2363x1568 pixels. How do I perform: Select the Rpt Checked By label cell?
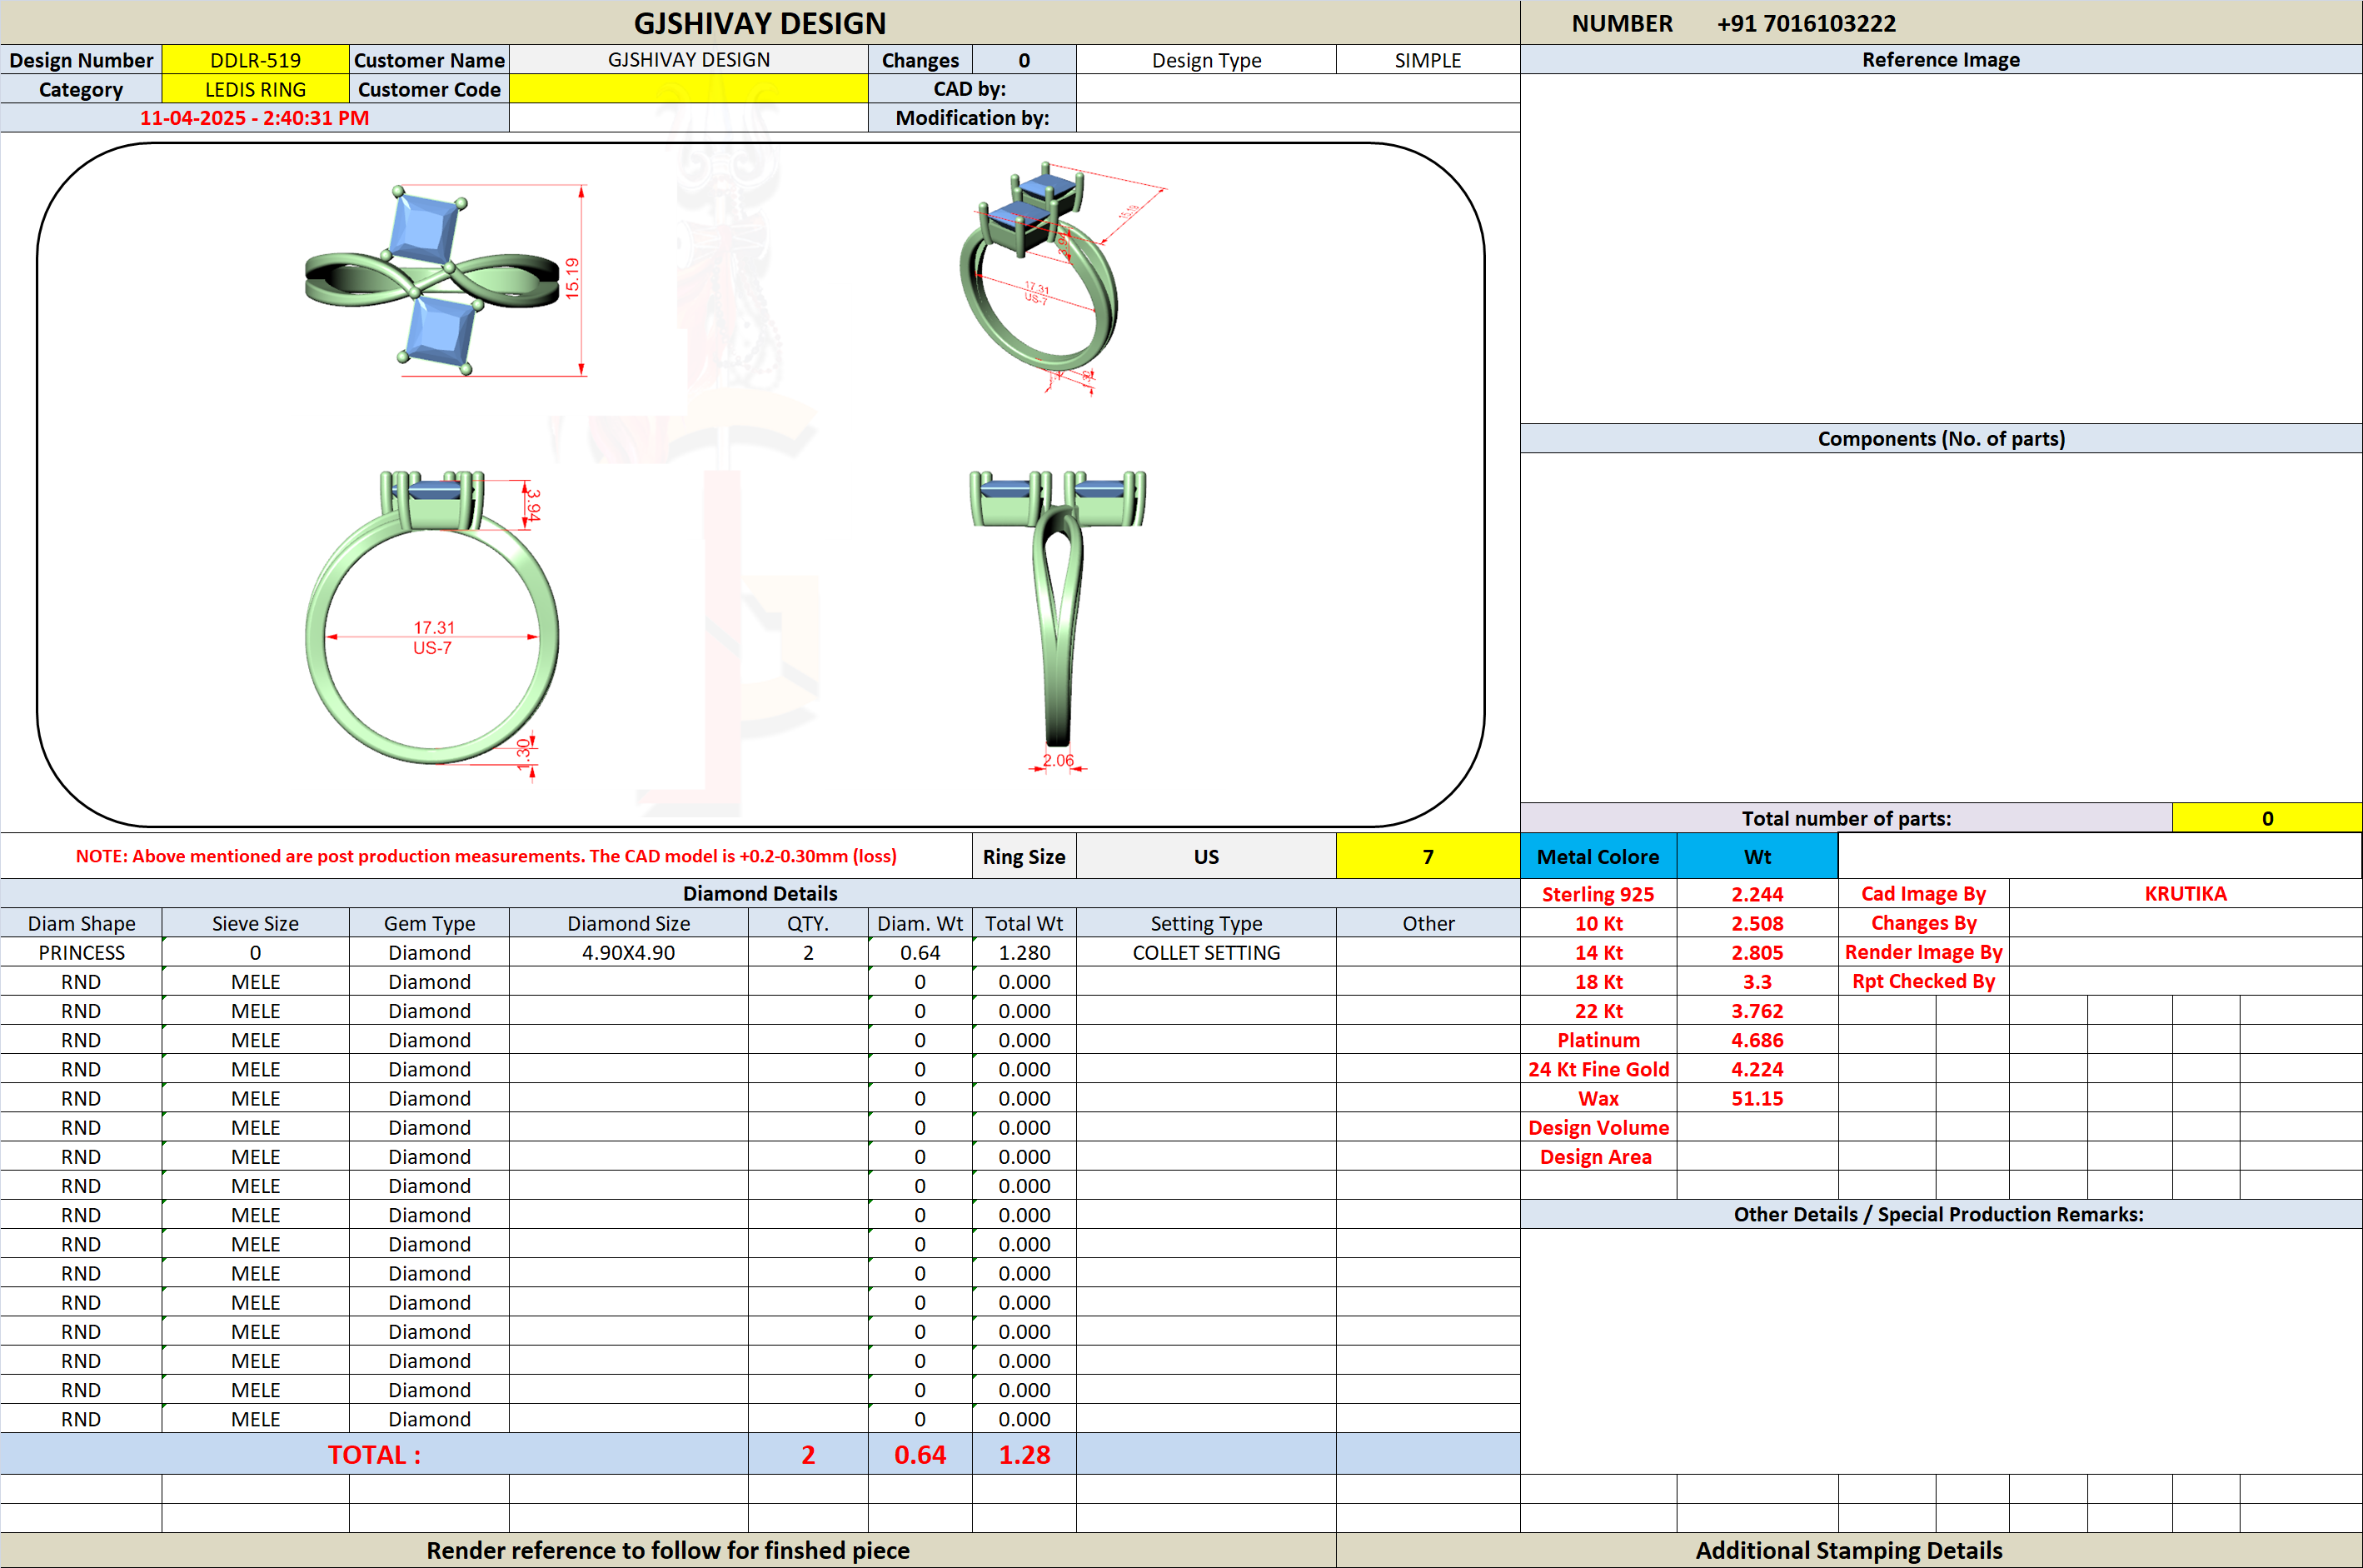(x=1923, y=981)
